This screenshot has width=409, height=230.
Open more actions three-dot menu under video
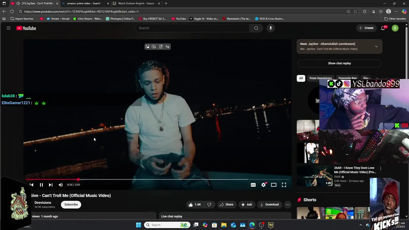pyautogui.click(x=288, y=204)
